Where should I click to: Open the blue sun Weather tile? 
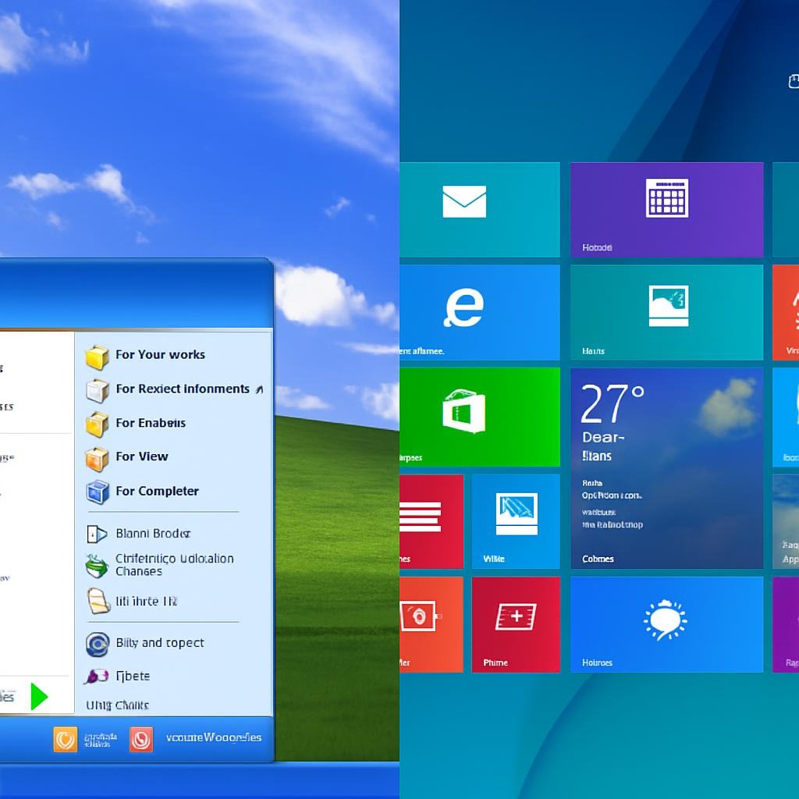pos(666,623)
